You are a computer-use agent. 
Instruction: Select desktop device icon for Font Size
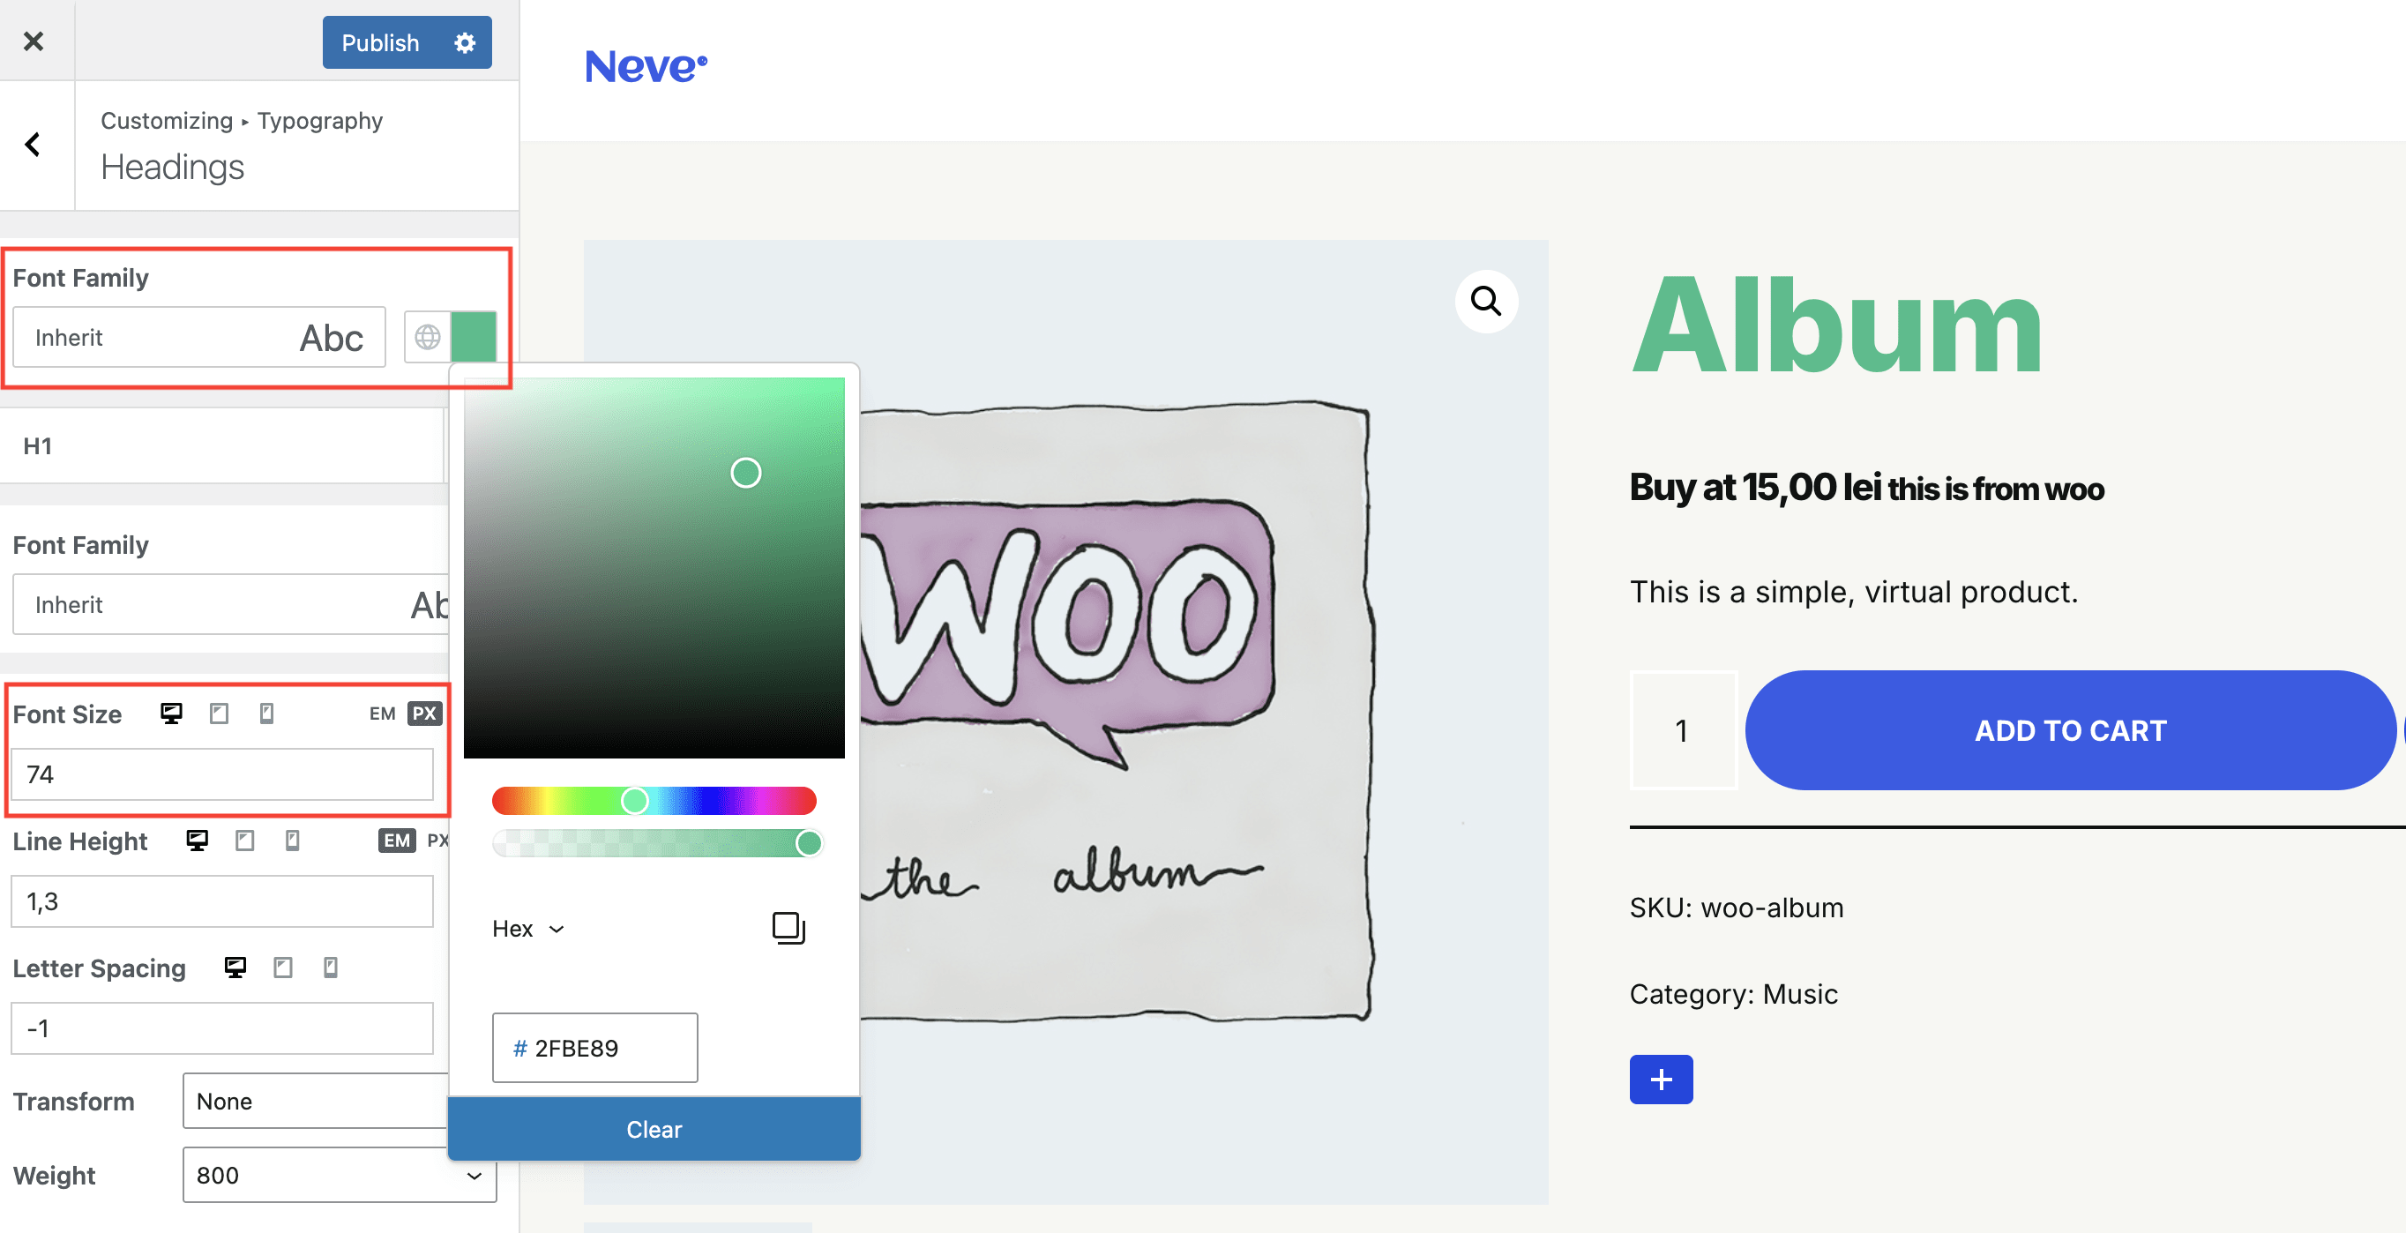pyautogui.click(x=171, y=714)
